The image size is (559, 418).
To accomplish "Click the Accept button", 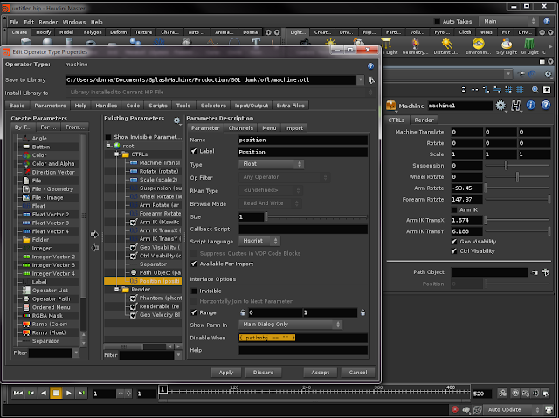I will 321,373.
